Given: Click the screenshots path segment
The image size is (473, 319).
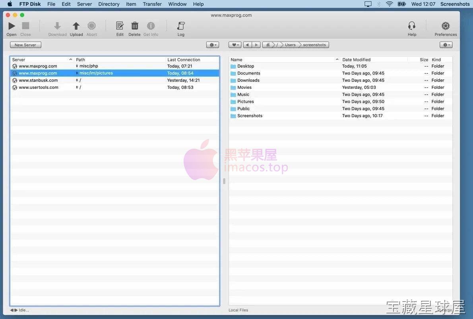Looking at the screenshot, I should (314, 45).
